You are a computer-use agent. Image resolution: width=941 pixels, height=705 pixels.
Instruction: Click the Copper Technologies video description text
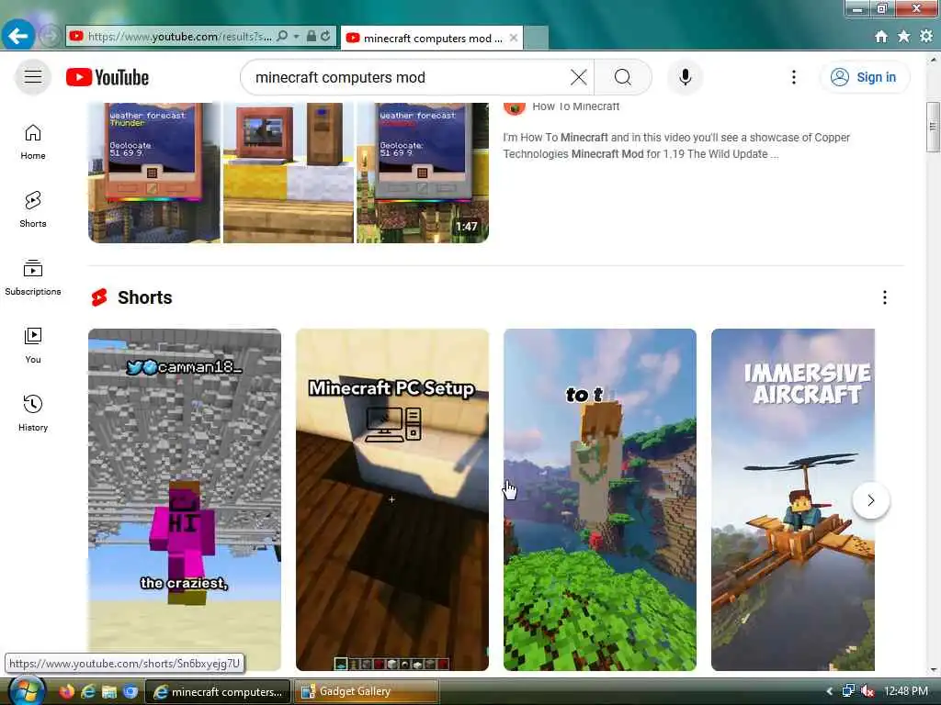click(676, 146)
